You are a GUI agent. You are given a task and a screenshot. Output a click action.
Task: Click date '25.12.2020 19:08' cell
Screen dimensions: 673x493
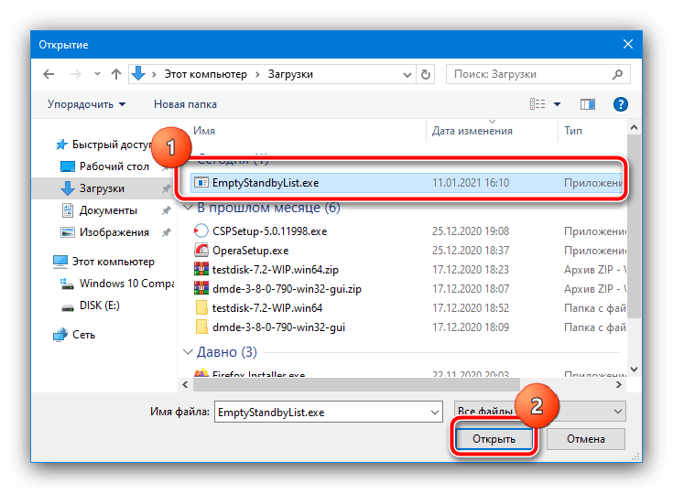(x=471, y=231)
